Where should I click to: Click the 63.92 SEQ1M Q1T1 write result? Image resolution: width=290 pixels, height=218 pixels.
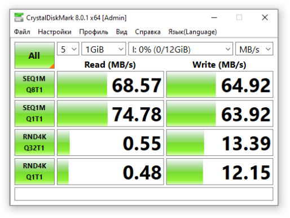coord(219,114)
